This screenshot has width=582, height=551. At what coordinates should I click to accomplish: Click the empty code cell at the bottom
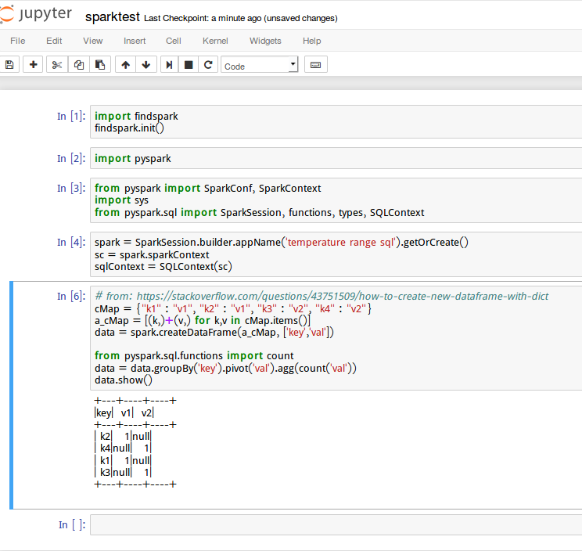[x=336, y=524]
